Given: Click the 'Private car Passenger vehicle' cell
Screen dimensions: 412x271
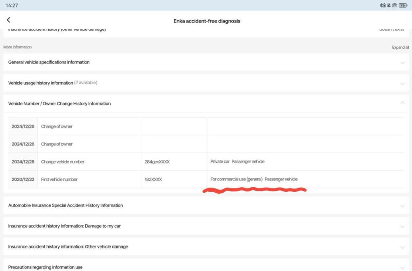Looking at the screenshot, I should (x=305, y=161).
